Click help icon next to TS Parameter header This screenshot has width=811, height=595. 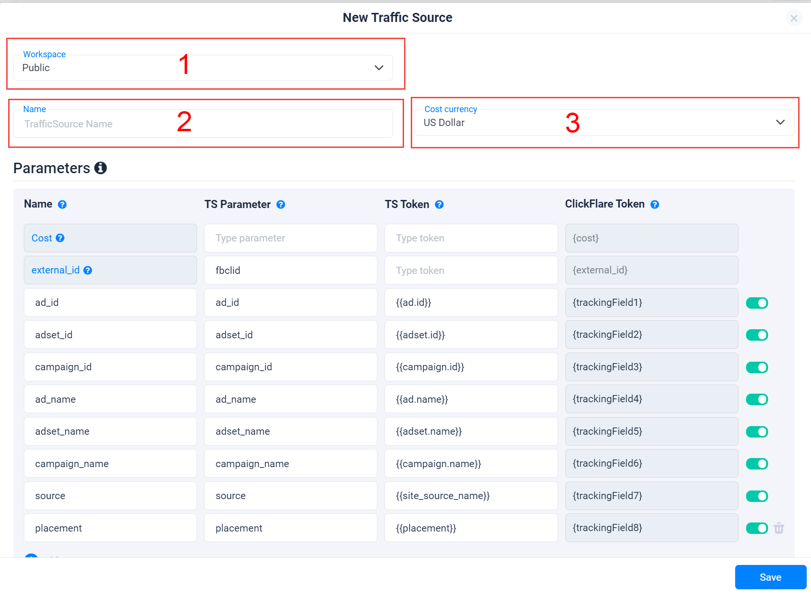point(281,205)
